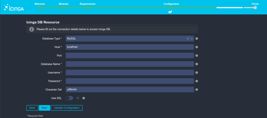Click the large info icon in notice
This screenshot has height=118, width=267.
(32, 29)
